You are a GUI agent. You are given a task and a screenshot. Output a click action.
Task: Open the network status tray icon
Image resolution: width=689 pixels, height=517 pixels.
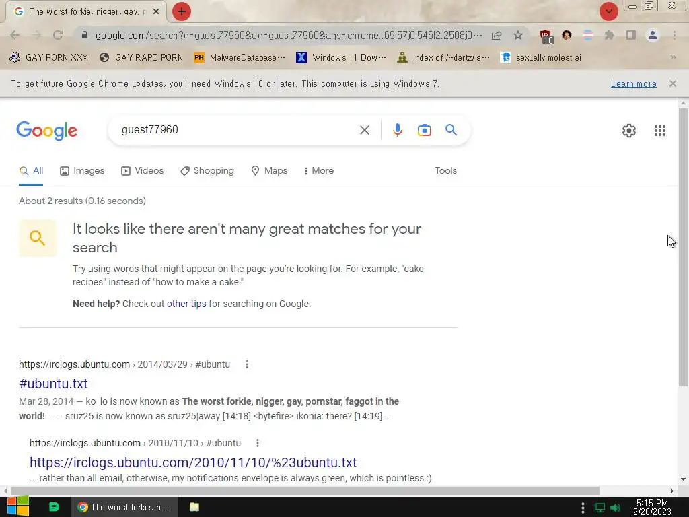pos(600,508)
